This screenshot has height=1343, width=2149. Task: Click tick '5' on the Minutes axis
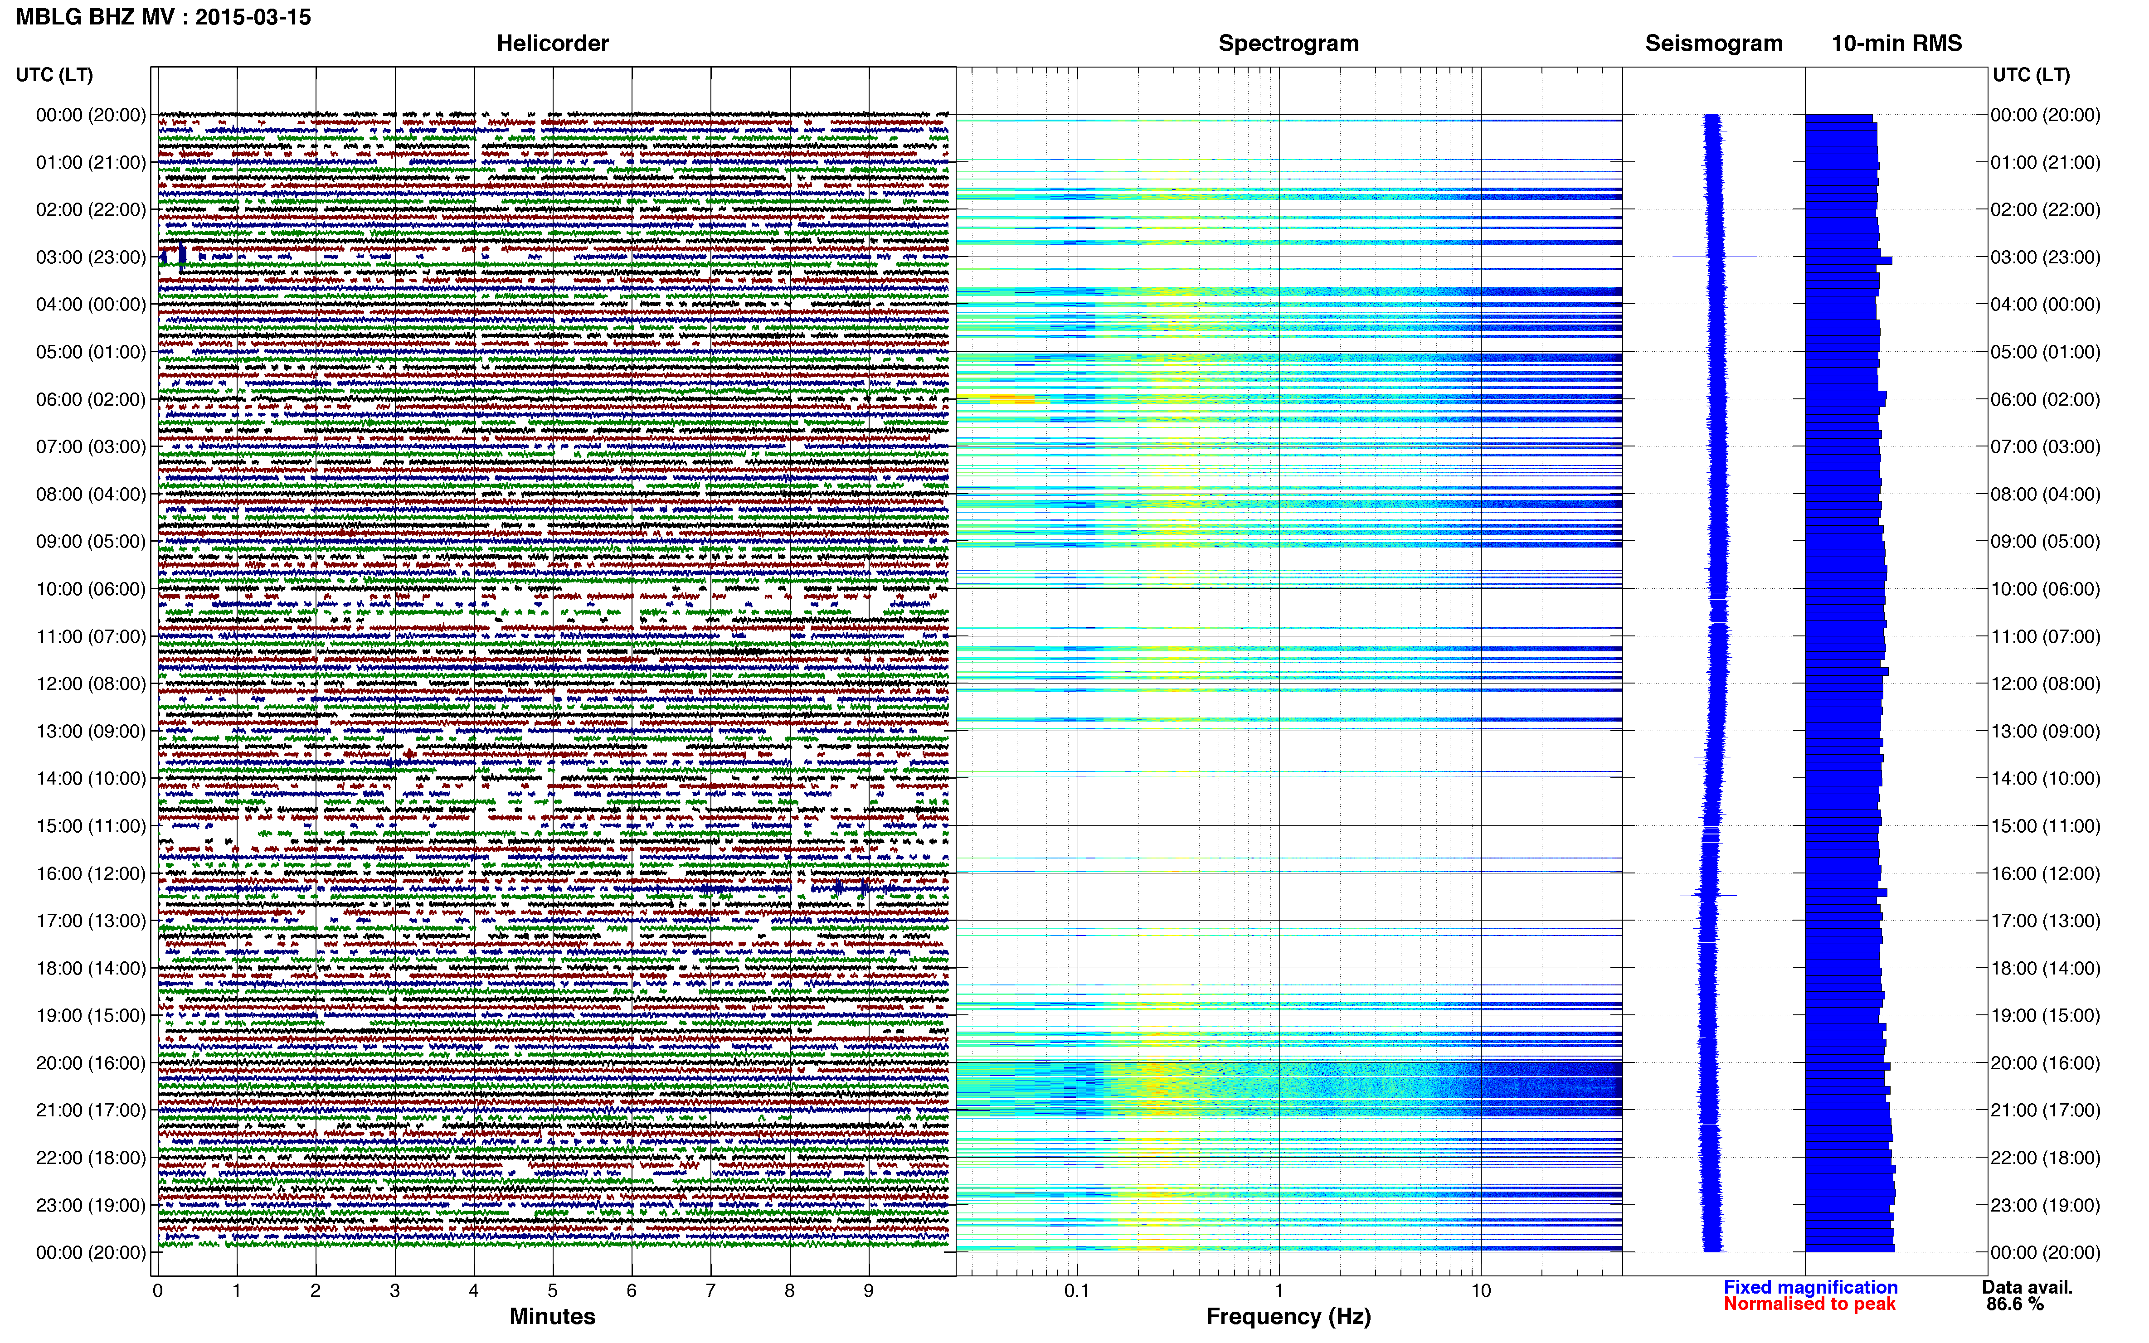553,1291
